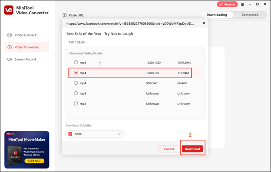Viewport: 271px width, 172px height.
Task: Minimize the MiniTool window
Action: point(250,4)
